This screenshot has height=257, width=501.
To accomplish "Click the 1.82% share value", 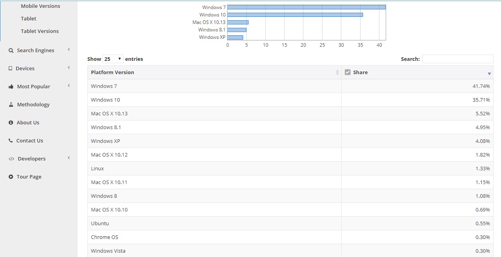I will click(483, 155).
